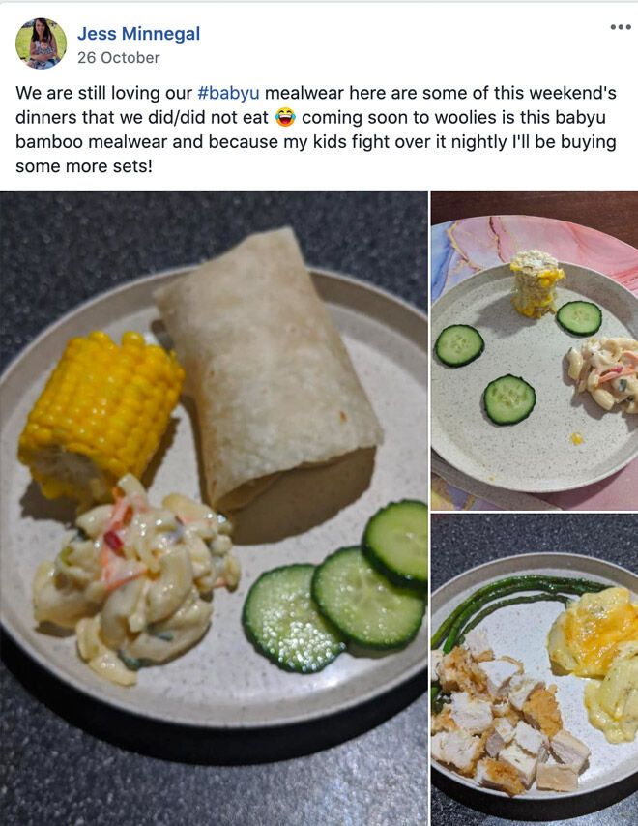Image resolution: width=638 pixels, height=826 pixels.
Task: Click the laughing-crying emoji in the post
Action: point(285,117)
